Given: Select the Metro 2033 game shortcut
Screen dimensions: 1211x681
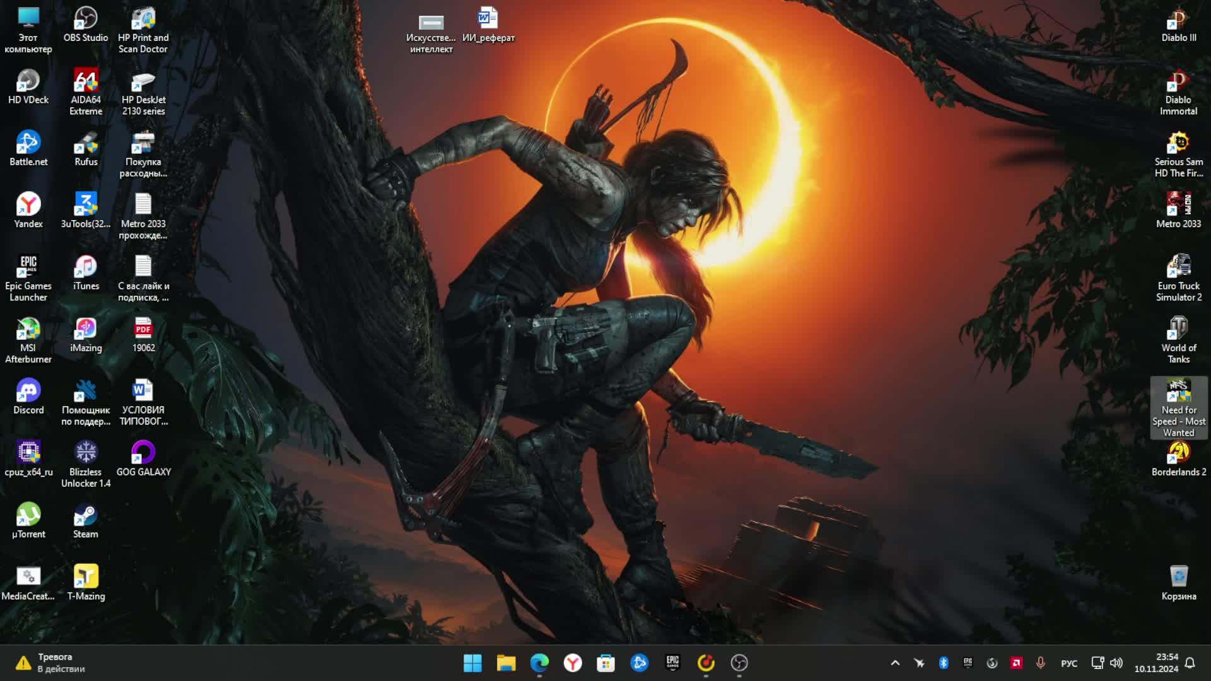Looking at the screenshot, I should pyautogui.click(x=1178, y=211).
